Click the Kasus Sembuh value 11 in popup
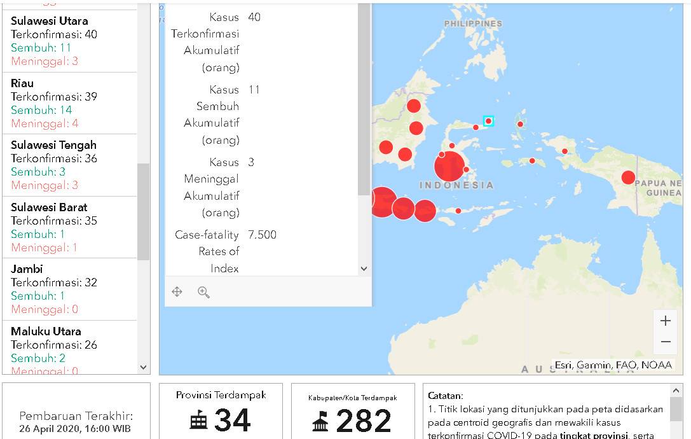Screen dimensions: 691x439 254,90
